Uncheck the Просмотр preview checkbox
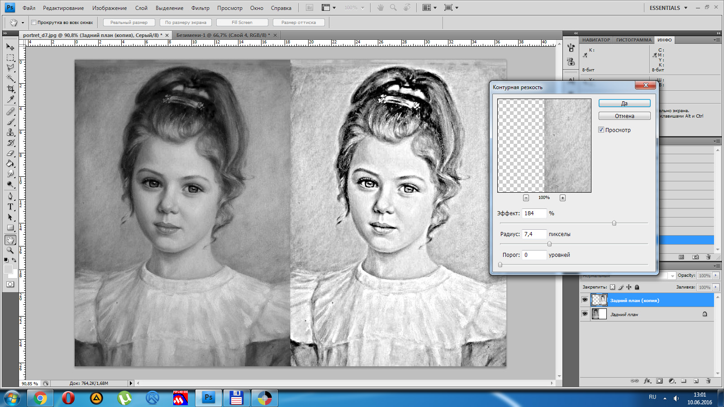The height and width of the screenshot is (407, 724). pos(601,130)
